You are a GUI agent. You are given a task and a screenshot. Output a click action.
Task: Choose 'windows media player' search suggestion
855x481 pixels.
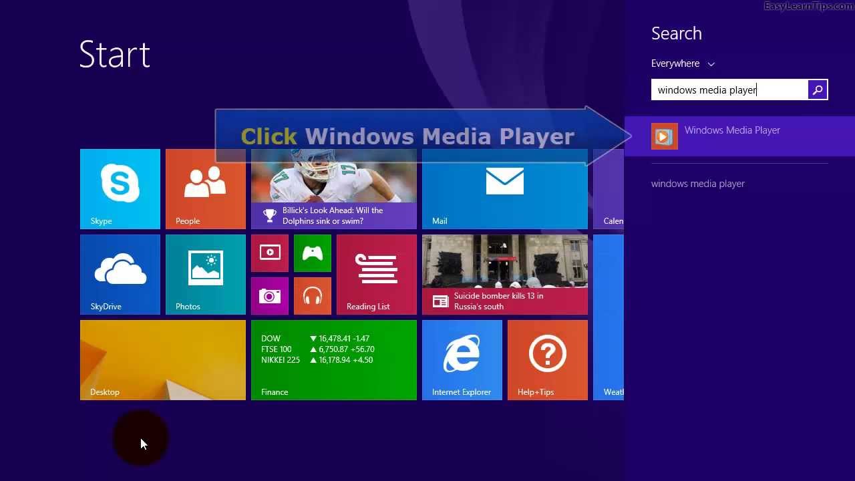[x=698, y=184]
